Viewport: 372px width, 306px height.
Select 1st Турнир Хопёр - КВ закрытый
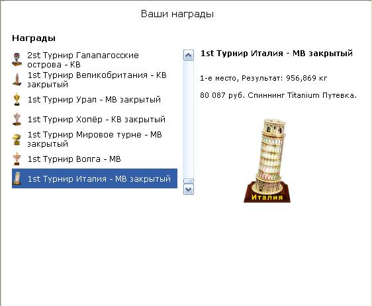[95, 119]
